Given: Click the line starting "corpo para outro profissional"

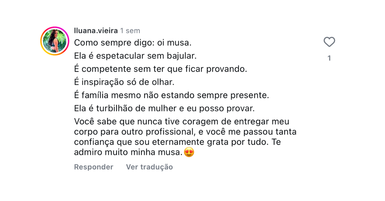Looking at the screenshot, I should click(x=185, y=132).
